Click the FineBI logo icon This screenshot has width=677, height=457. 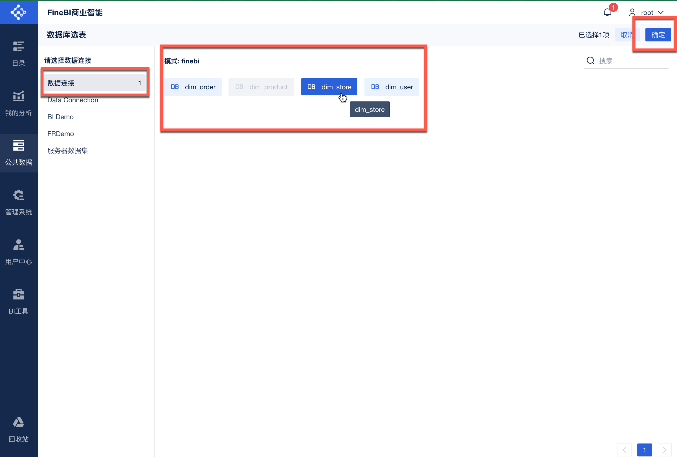[x=19, y=12]
